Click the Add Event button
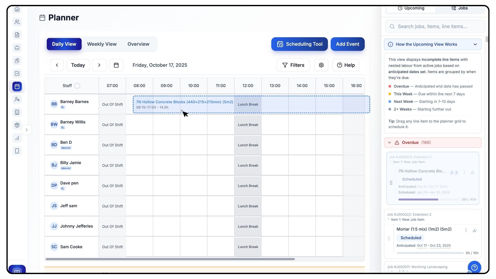Screen dimensions: 496x279 point(347,44)
